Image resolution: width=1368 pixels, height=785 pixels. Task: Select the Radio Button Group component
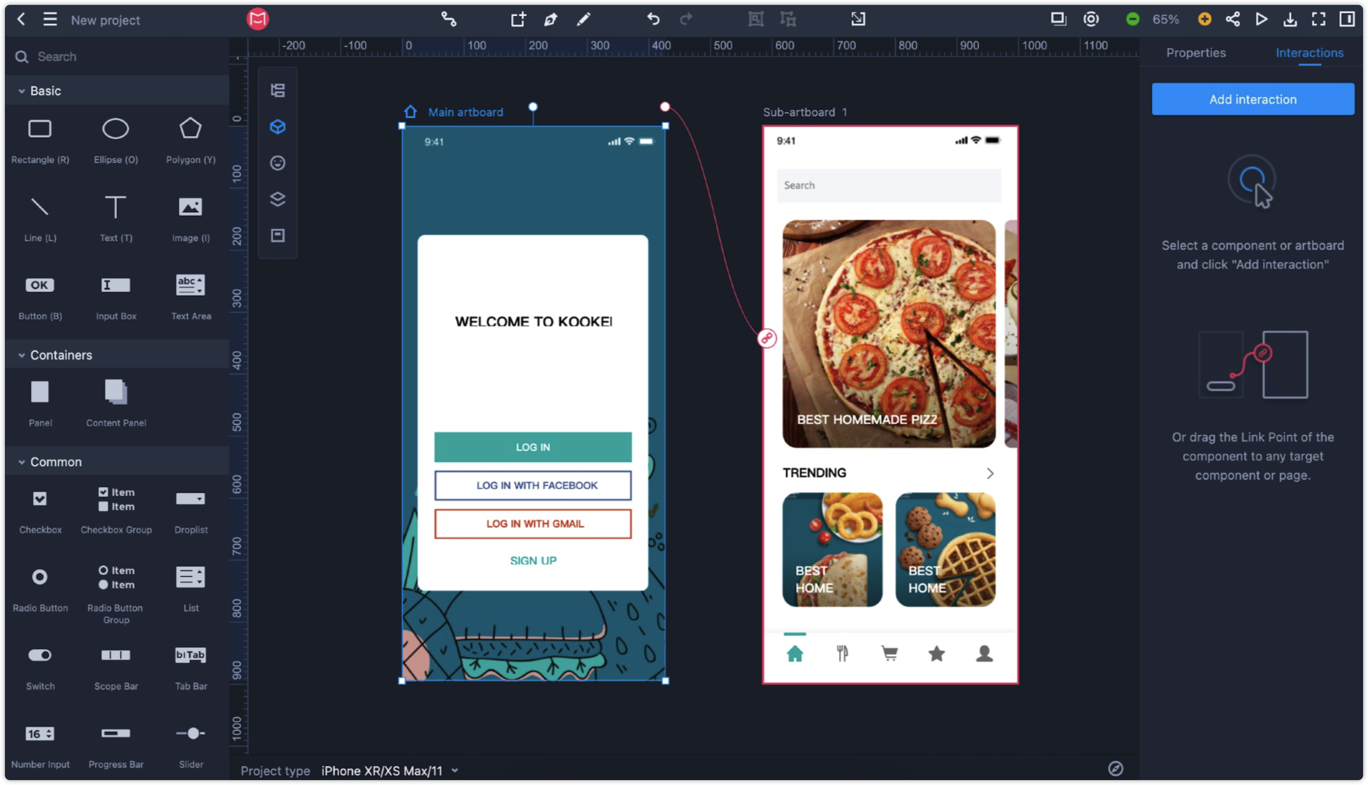point(116,594)
